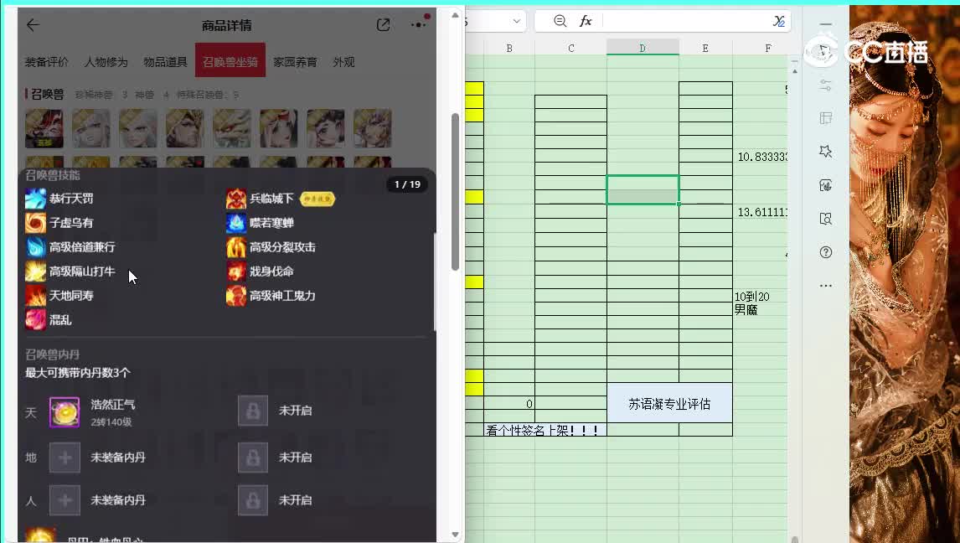Screen dimensions: 960x543
Task: Select column E header in the spreadsheet
Action: click(x=706, y=48)
